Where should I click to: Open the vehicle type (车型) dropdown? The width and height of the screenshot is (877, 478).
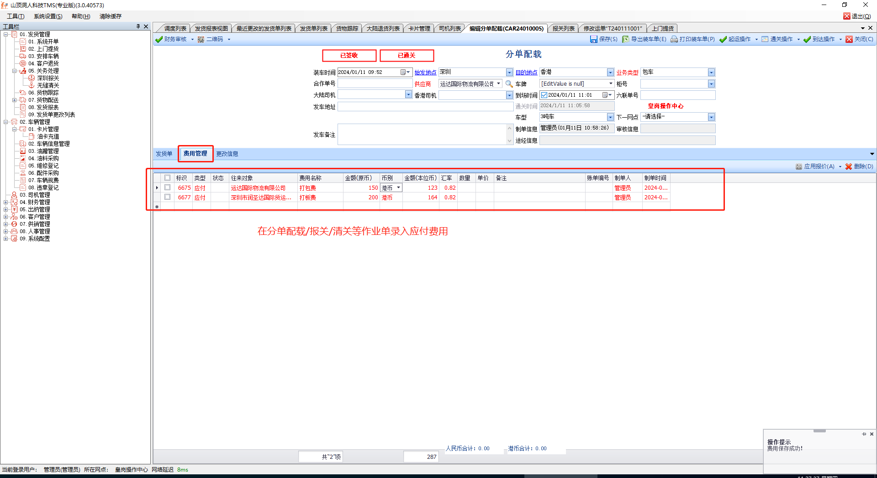click(610, 117)
